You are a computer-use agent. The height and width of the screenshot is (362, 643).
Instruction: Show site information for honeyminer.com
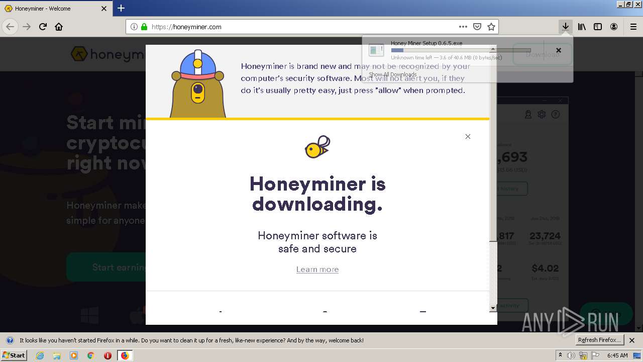134,27
